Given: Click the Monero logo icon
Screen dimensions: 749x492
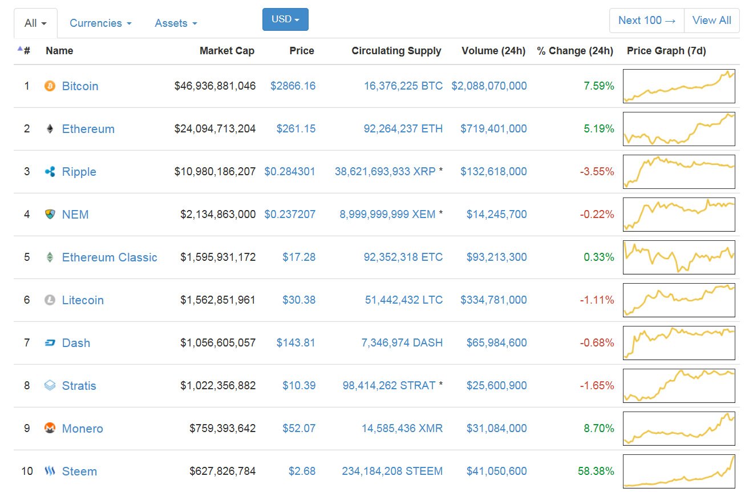Looking at the screenshot, I should pyautogui.click(x=50, y=429).
